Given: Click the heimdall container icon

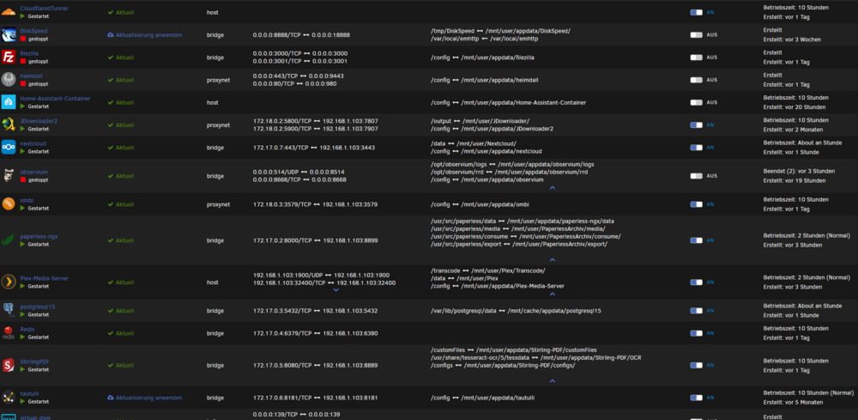Looking at the screenshot, I should click(x=9, y=79).
